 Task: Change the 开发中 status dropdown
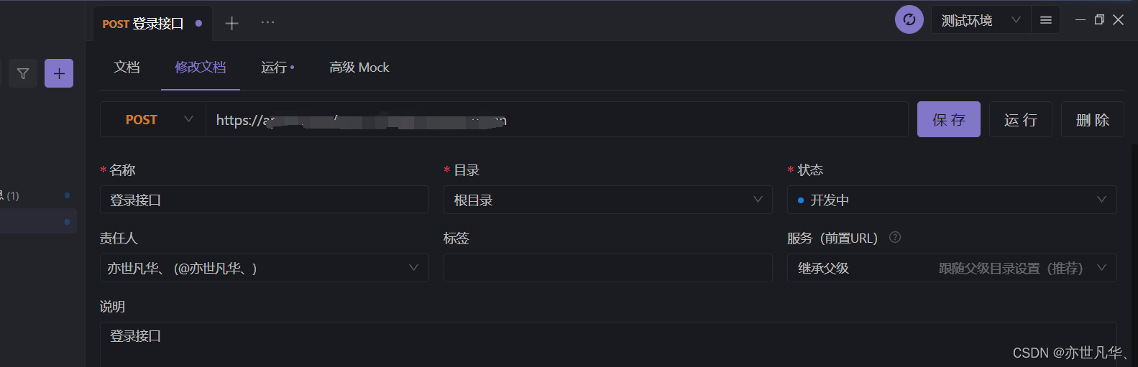click(x=951, y=200)
